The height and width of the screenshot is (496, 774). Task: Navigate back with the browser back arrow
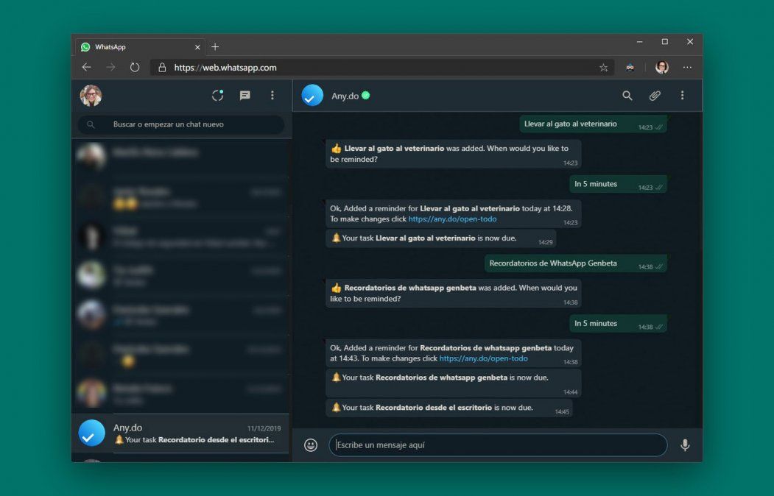pyautogui.click(x=86, y=66)
